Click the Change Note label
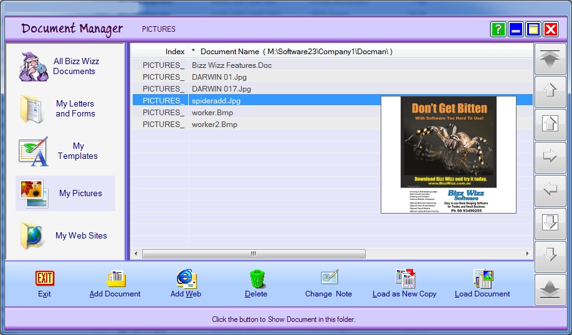 click(328, 294)
